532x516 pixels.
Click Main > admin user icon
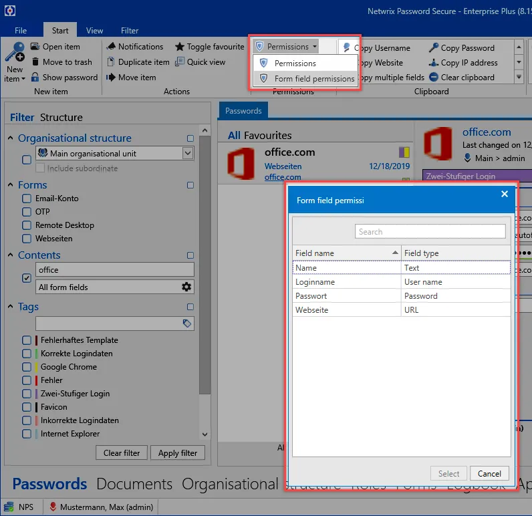click(x=467, y=158)
